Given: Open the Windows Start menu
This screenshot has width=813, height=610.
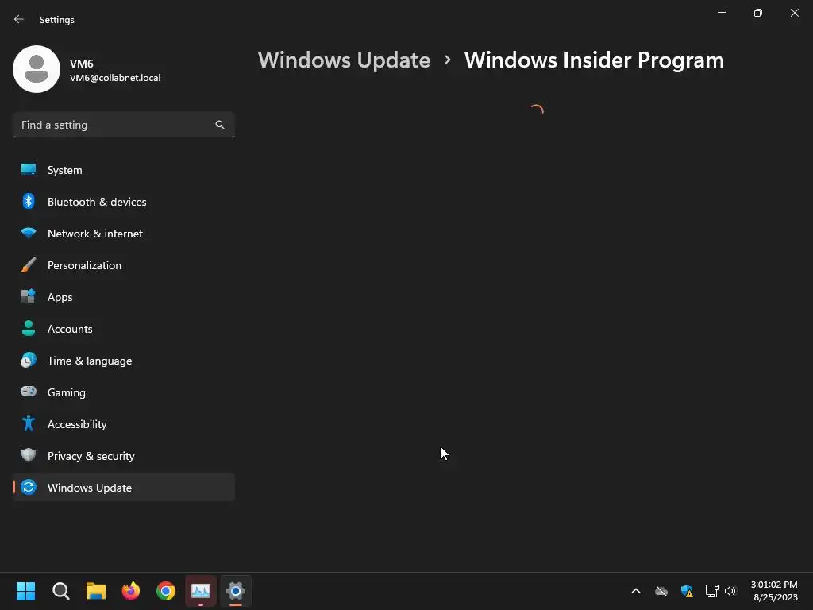Looking at the screenshot, I should (x=25, y=591).
